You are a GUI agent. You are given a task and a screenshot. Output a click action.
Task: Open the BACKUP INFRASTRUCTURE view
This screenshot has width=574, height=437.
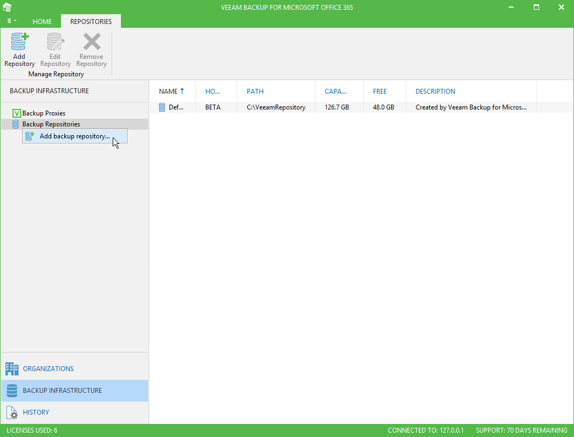point(75,391)
